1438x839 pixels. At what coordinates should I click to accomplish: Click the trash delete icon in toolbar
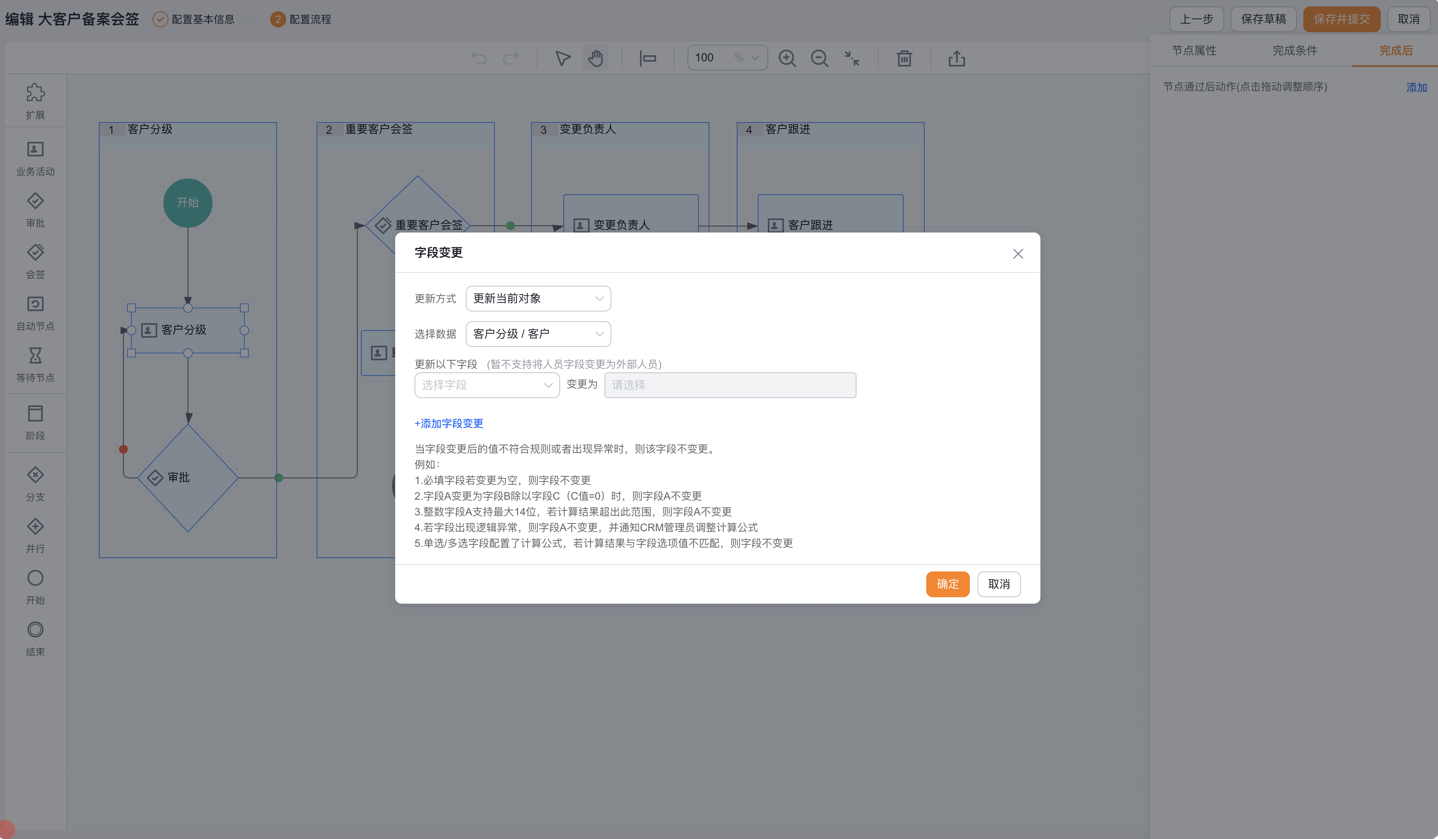[x=904, y=58]
